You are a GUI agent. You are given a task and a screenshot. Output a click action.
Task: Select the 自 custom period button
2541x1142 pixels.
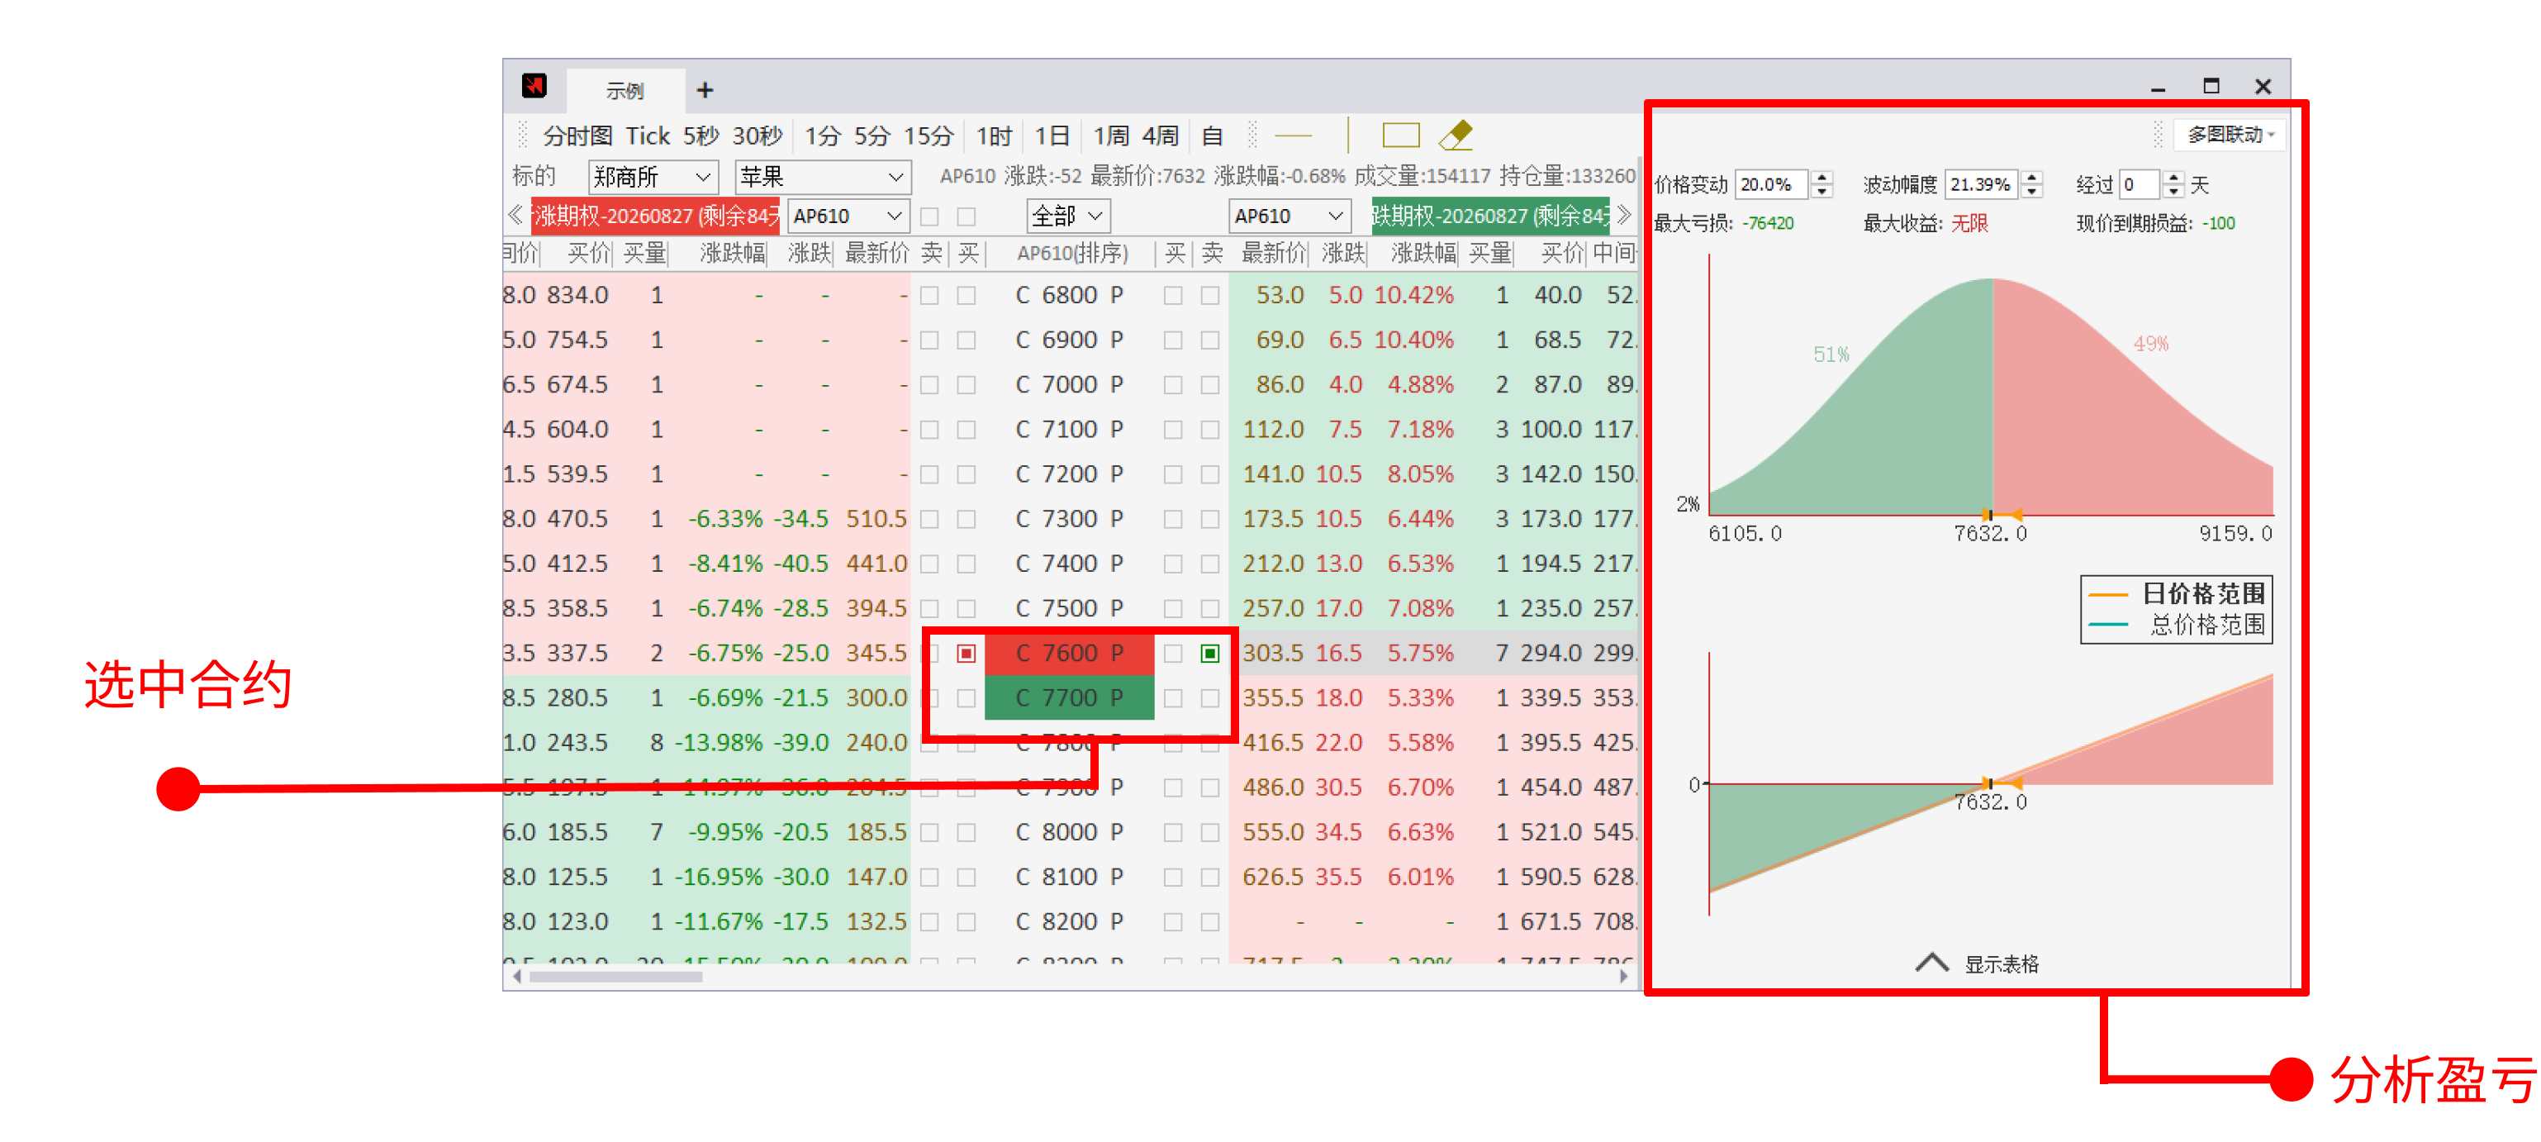point(1213,136)
